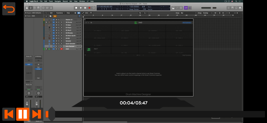
Task: Click the Global Tracks button
Action: point(79,16)
